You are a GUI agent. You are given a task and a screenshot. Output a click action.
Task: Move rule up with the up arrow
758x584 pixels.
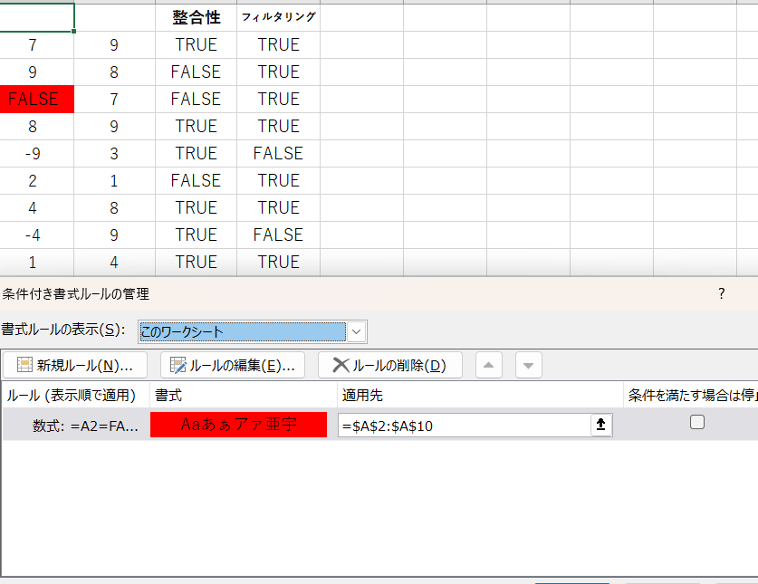click(x=489, y=365)
